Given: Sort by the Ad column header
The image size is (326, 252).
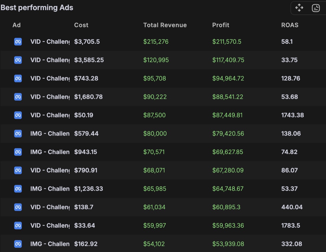Looking at the screenshot, I should (x=16, y=25).
